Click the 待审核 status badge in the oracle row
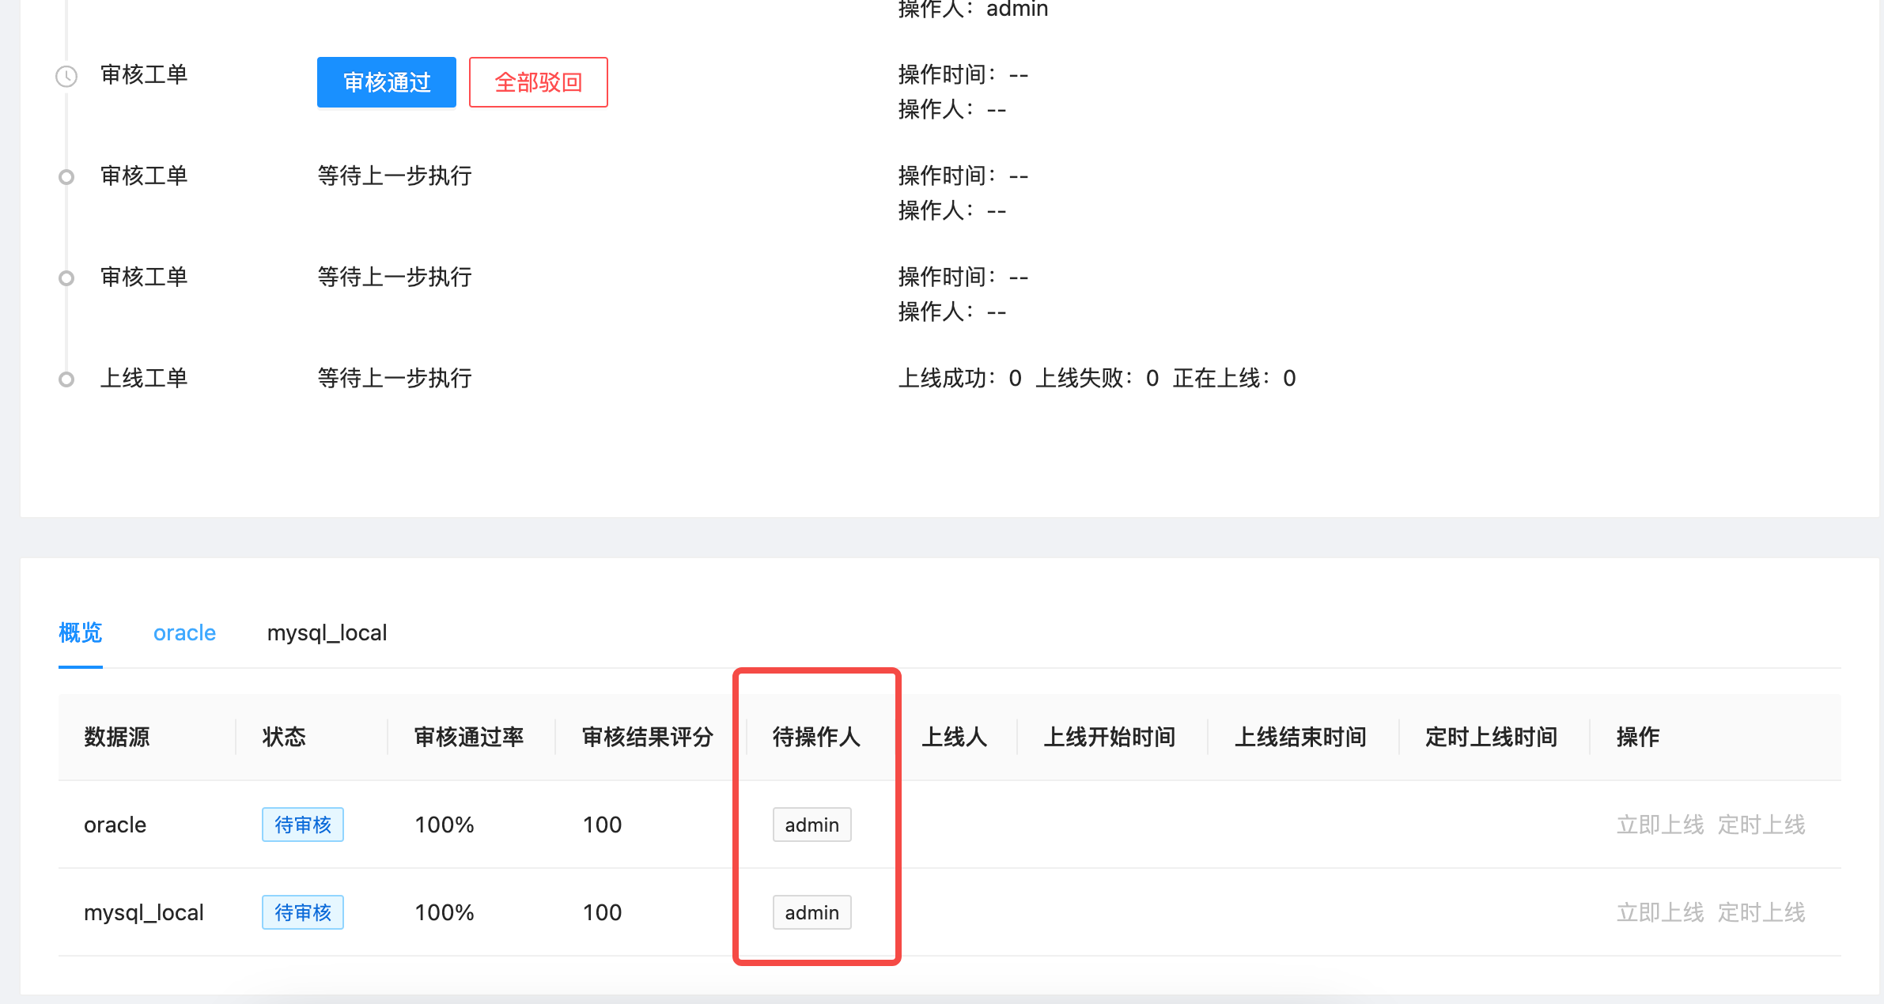The height and width of the screenshot is (1004, 1884). [303, 825]
